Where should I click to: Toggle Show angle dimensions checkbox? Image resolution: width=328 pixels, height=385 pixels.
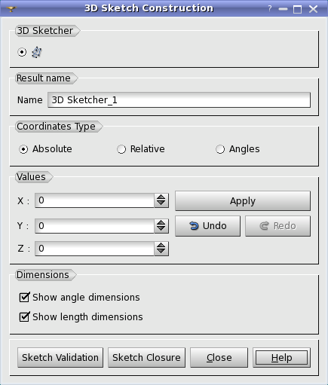[25, 298]
